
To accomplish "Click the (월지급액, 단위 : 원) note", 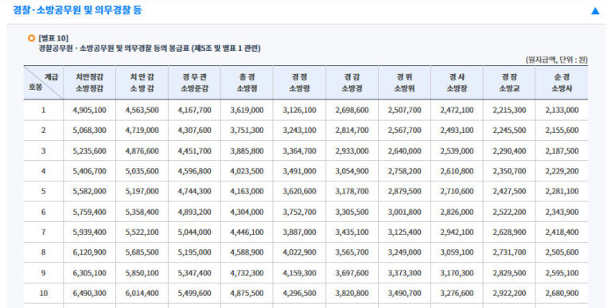I will (x=557, y=60).
